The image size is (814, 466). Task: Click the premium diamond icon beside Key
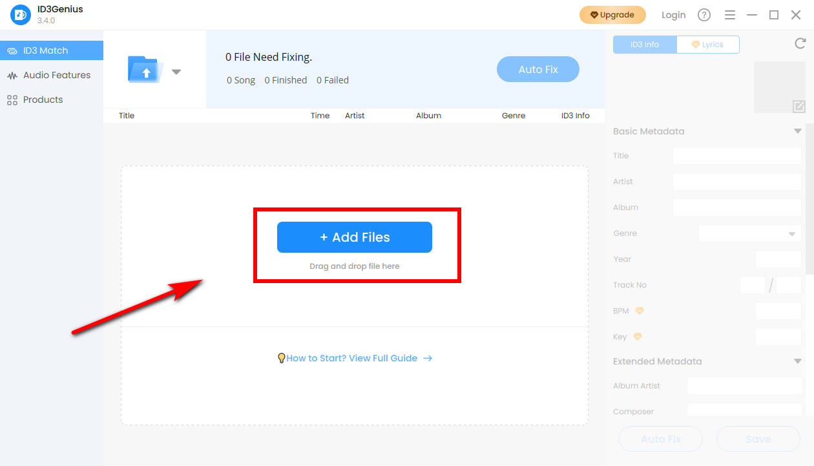(638, 337)
